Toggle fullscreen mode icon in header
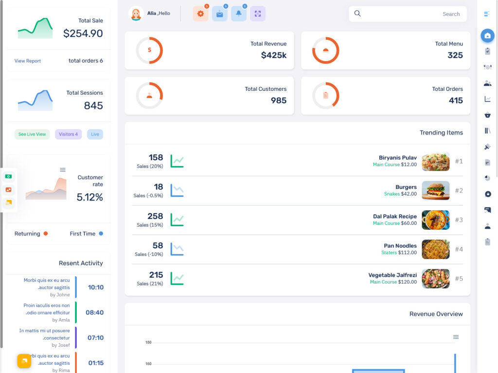Screen dimensions: 498x373 click(258, 14)
